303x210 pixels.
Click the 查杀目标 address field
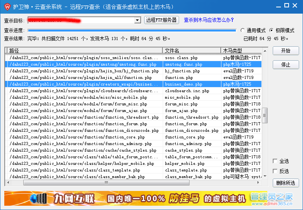click(x=81, y=20)
